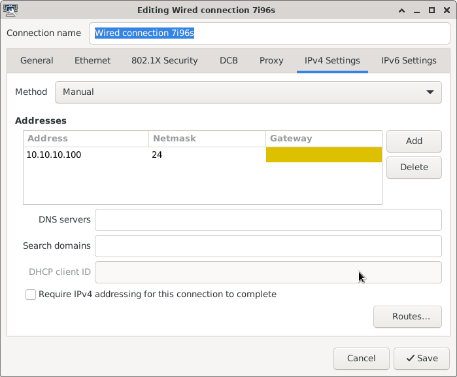
Task: Open the Proxy tab
Action: click(x=271, y=60)
